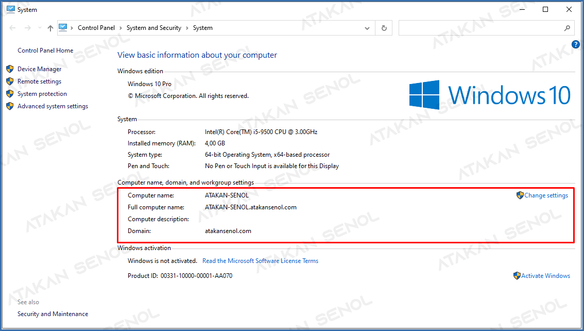The image size is (584, 331).
Task: Click the 'View basic information about your computer' heading
Action: [x=197, y=55]
